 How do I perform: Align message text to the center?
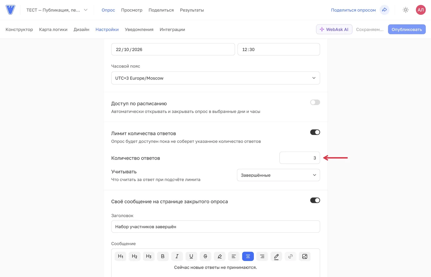(x=248, y=256)
